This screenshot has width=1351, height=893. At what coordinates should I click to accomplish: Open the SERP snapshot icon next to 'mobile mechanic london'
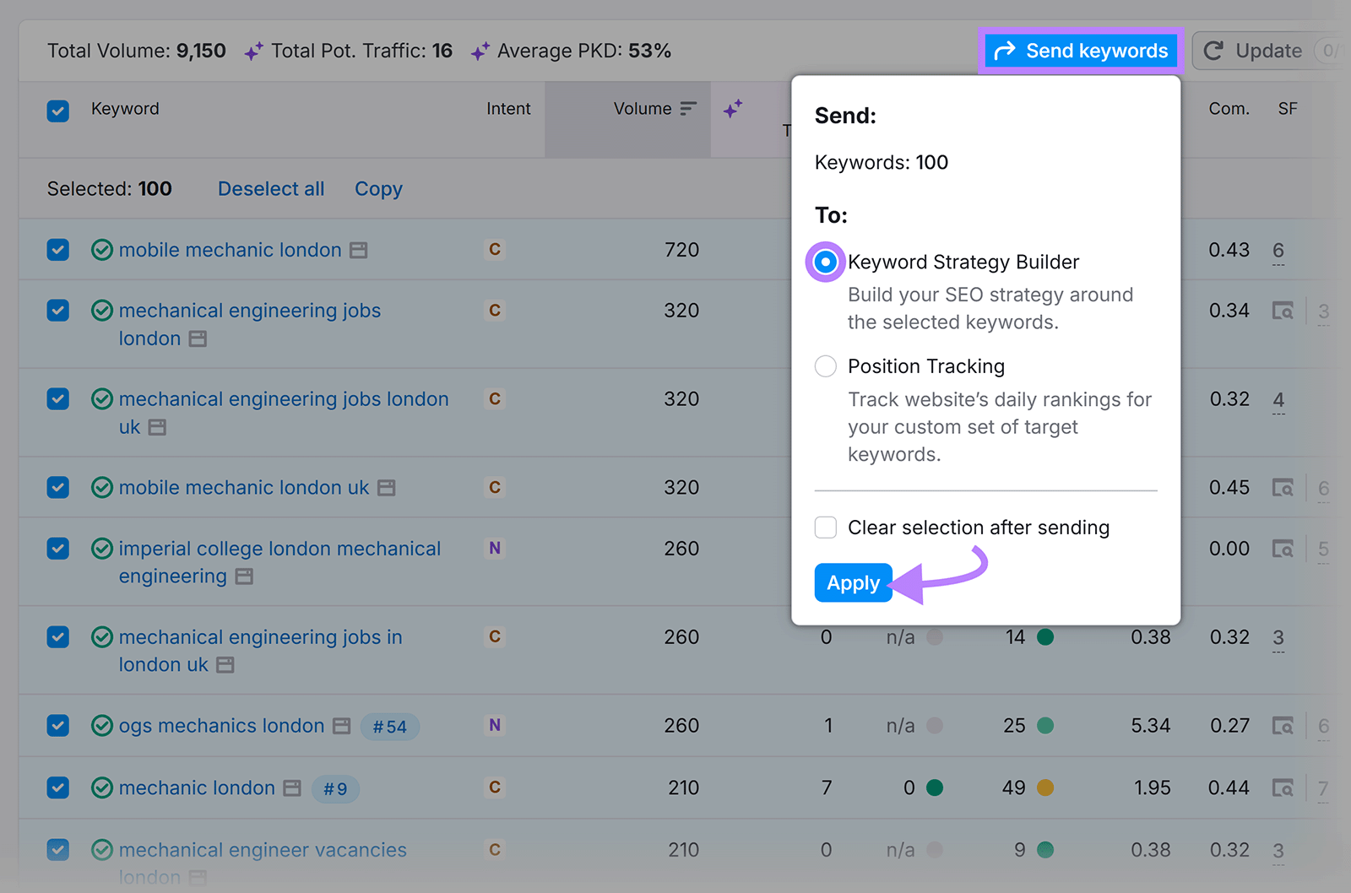361,250
